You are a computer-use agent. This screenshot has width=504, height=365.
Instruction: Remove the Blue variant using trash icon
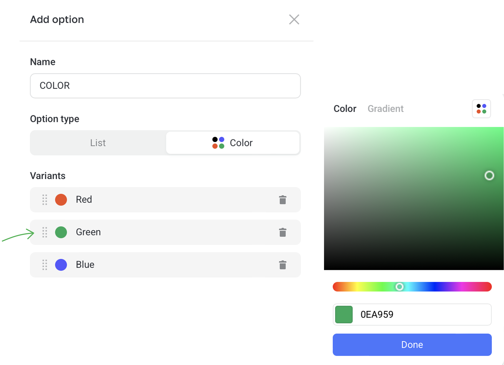[283, 265]
